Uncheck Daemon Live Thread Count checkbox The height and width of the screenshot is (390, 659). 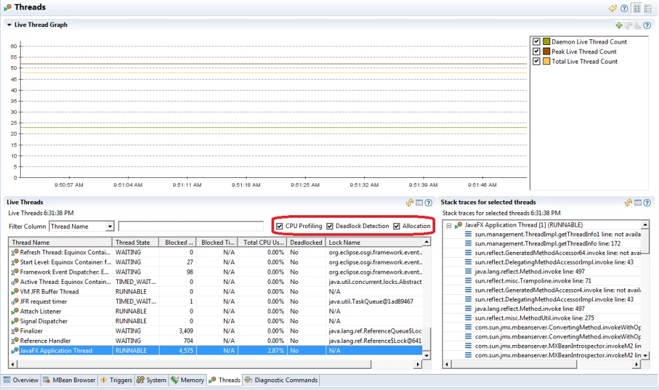[x=536, y=42]
